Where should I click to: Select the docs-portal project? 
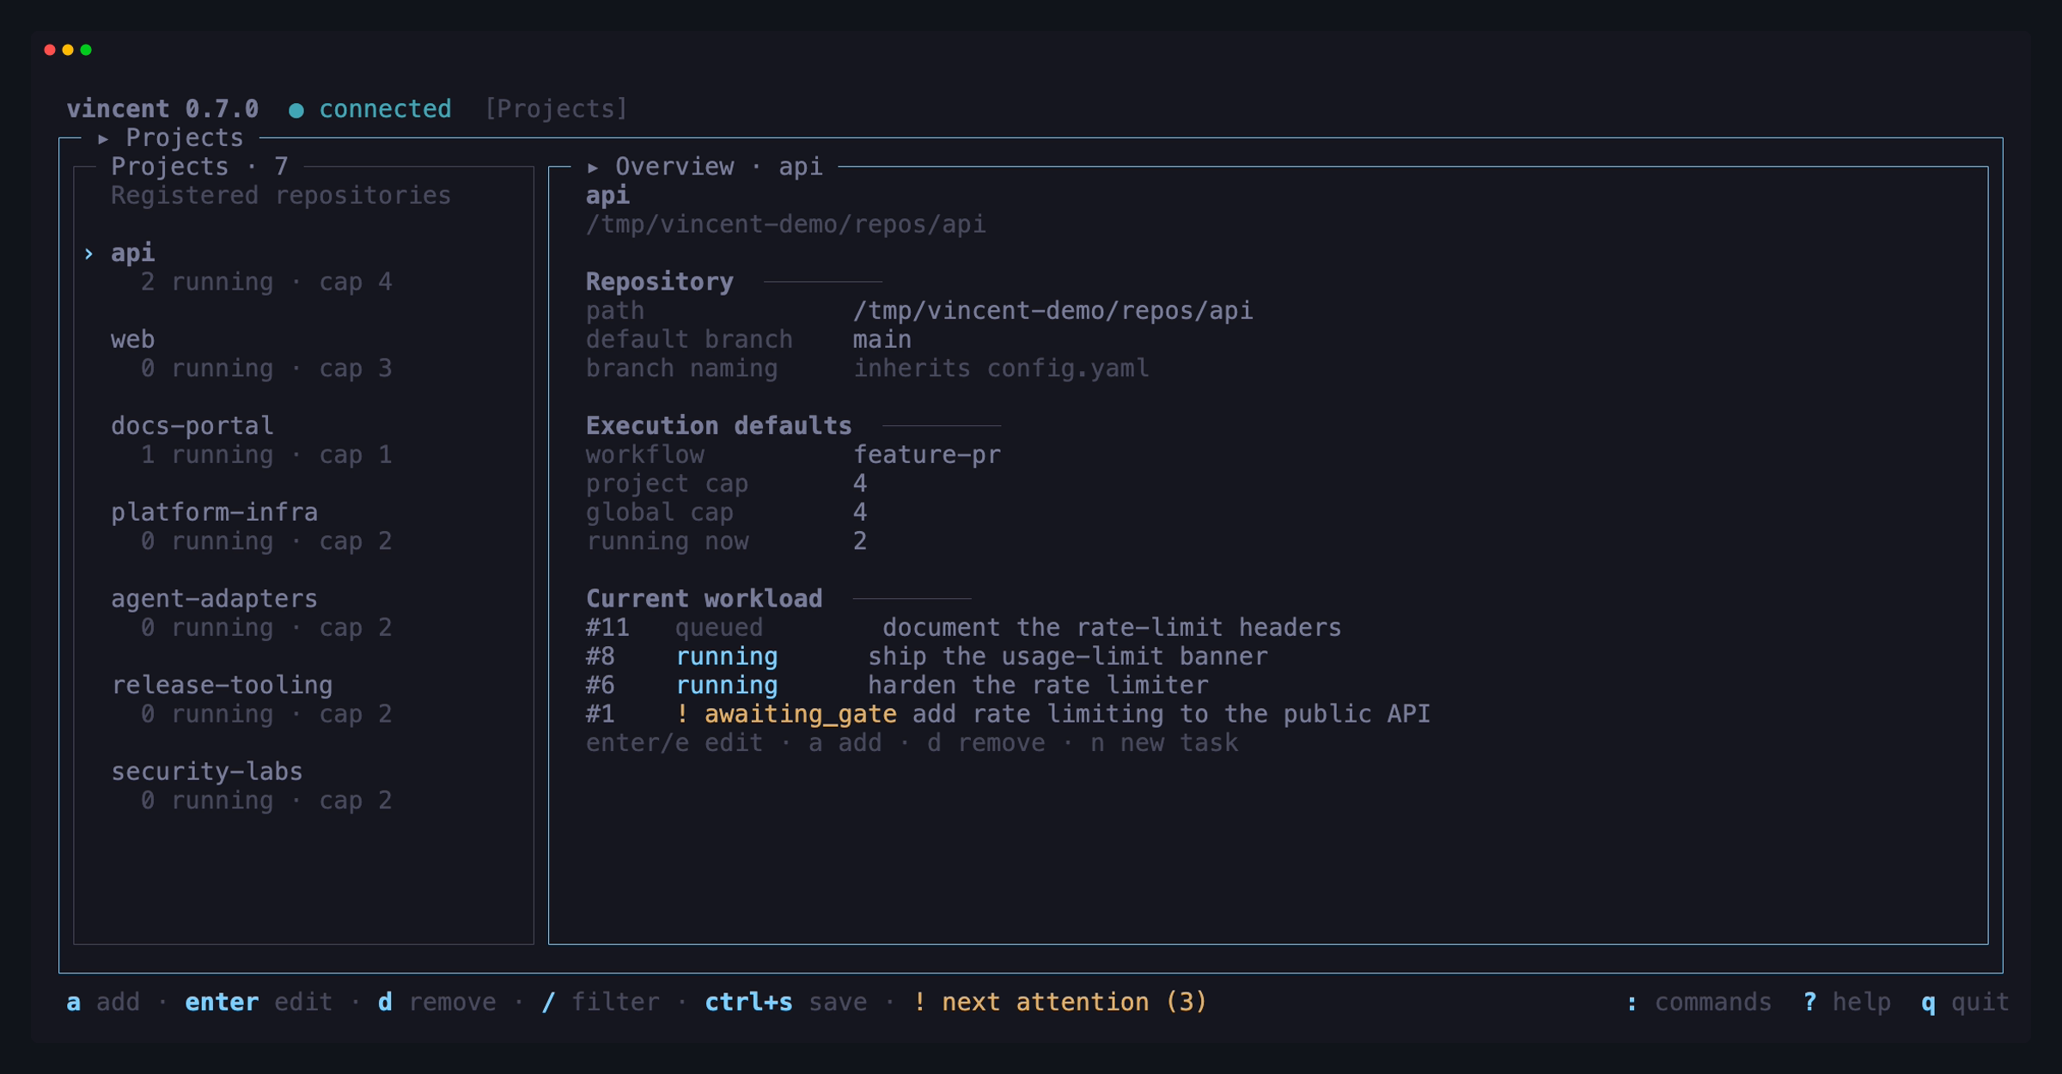(192, 425)
